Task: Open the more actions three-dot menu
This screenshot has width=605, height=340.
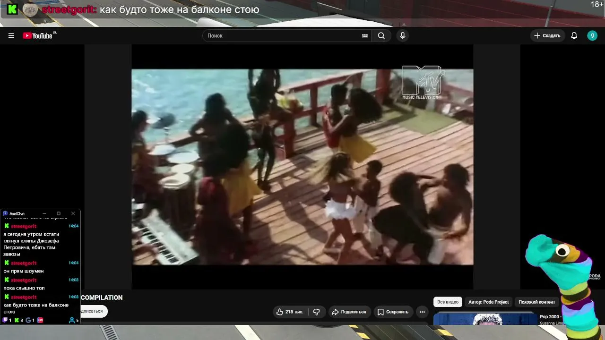Action: pyautogui.click(x=422, y=312)
